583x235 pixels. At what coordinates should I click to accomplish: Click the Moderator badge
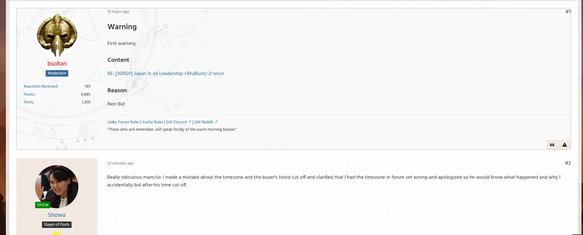pyautogui.click(x=57, y=73)
